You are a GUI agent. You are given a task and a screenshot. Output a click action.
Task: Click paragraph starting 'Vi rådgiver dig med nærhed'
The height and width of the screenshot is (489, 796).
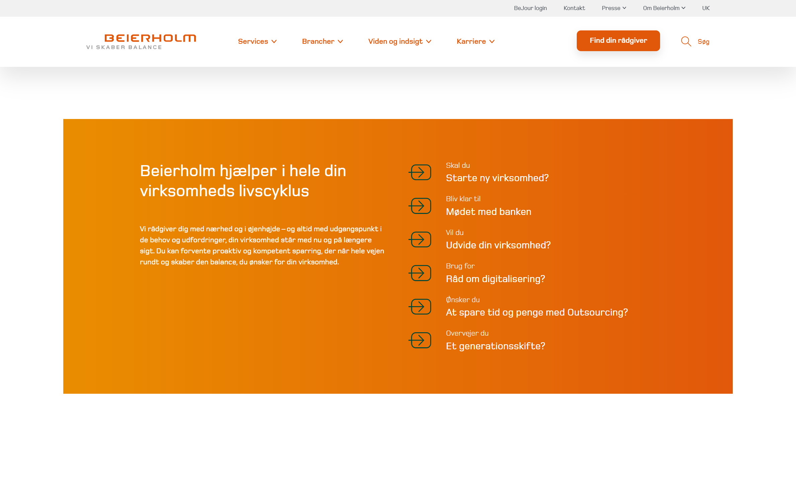point(262,245)
